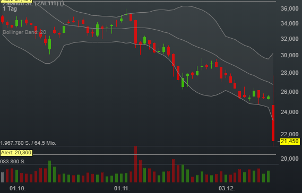Image resolution: width=302 pixels, height=193 pixels.
Task: Select the gray first volume bar
Action: 3,177
